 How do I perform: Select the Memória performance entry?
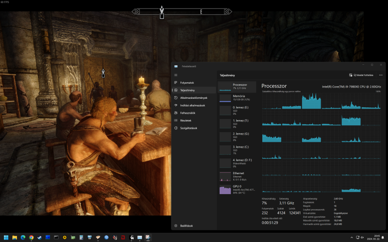coord(237,98)
